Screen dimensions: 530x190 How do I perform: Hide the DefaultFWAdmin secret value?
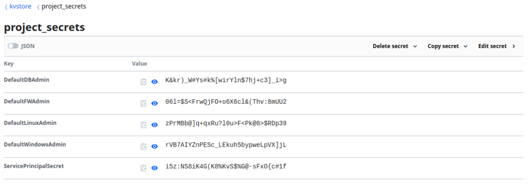154,103
